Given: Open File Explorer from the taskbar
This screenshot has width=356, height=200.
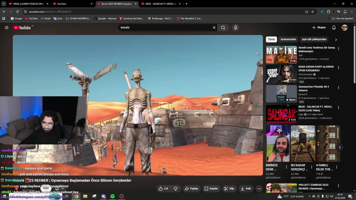Looking at the screenshot, I should coord(85,196).
